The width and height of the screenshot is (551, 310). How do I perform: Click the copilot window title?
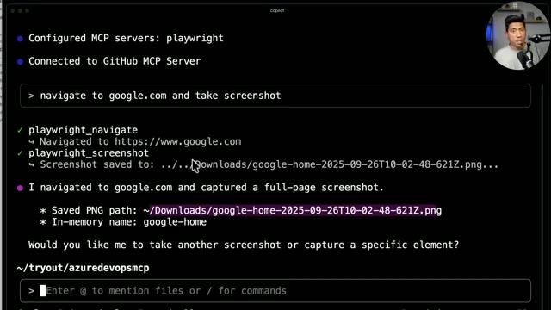coord(277,10)
